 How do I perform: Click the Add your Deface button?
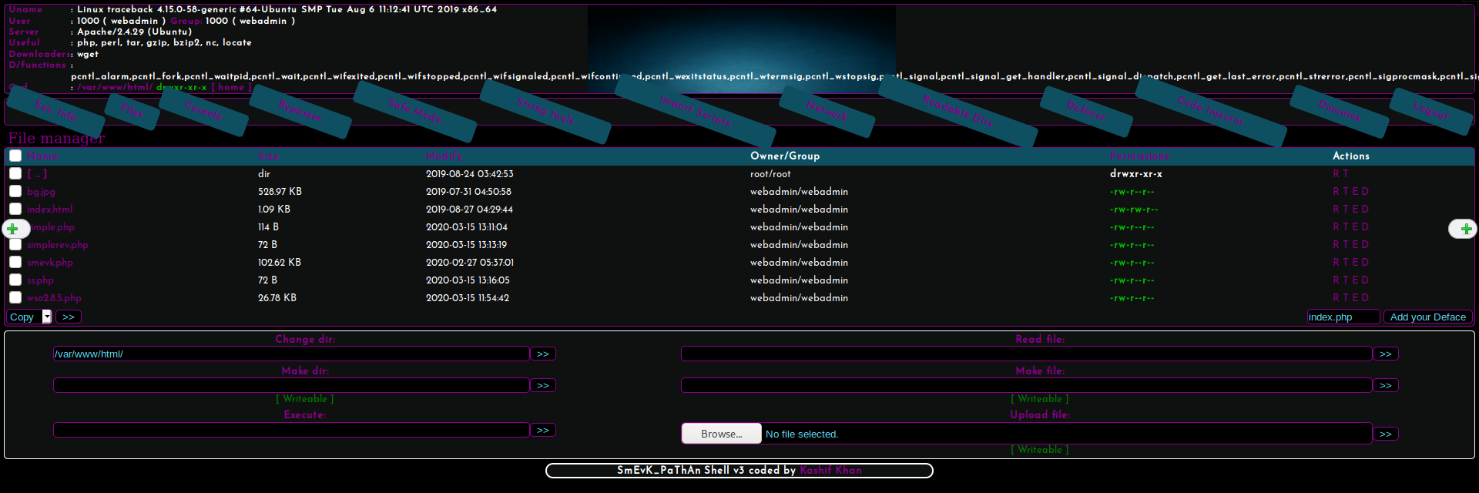1427,317
